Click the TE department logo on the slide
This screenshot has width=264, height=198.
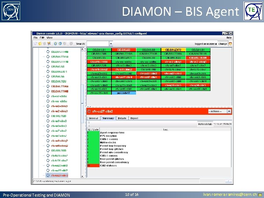click(x=253, y=11)
